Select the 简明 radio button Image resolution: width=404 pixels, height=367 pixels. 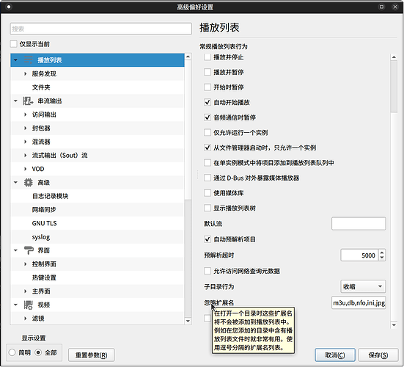[12, 352]
